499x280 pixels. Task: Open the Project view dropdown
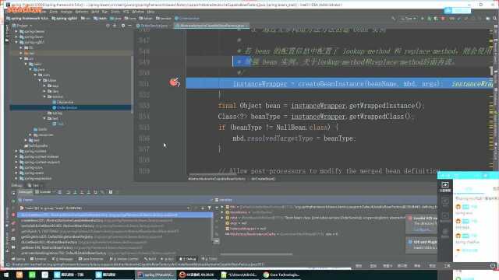point(23,26)
